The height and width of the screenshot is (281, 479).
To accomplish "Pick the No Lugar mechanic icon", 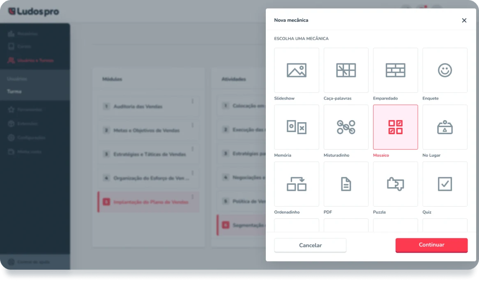I will pyautogui.click(x=444, y=127).
